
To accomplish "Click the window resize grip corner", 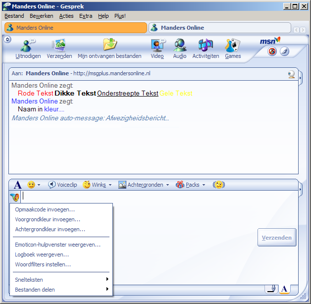I will click(x=303, y=297).
